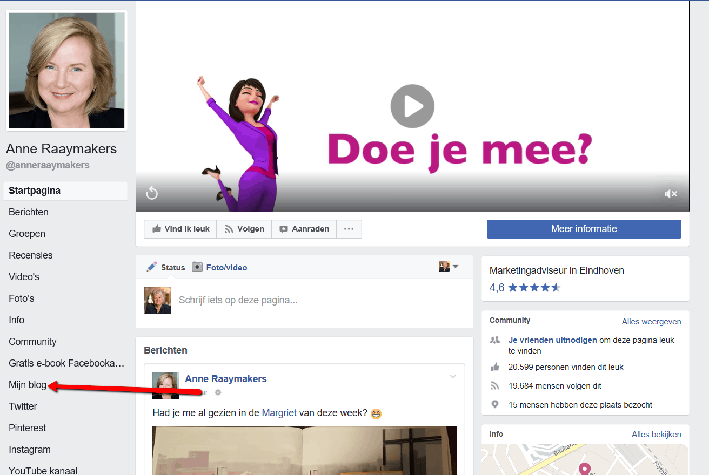Click the invite friends people icon
709x475 pixels.
point(495,340)
